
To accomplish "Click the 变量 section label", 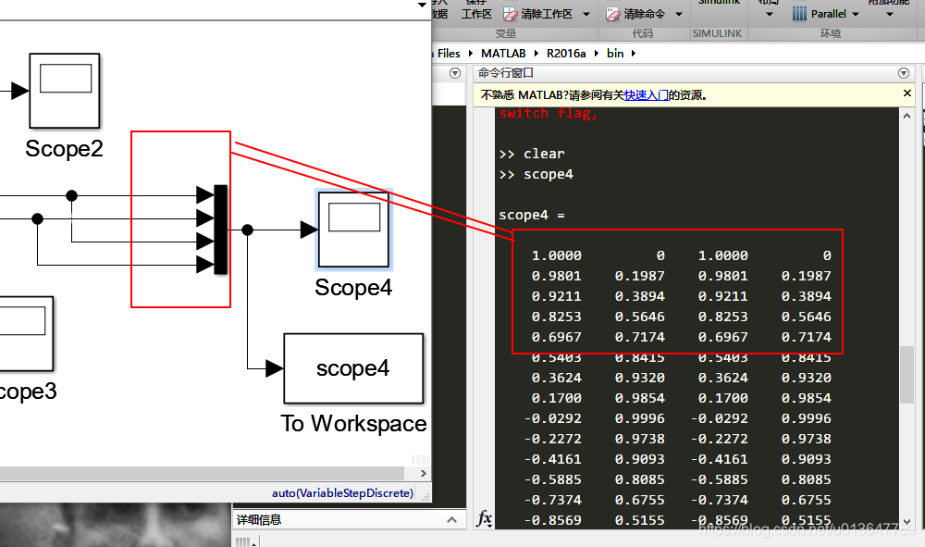I will [506, 33].
